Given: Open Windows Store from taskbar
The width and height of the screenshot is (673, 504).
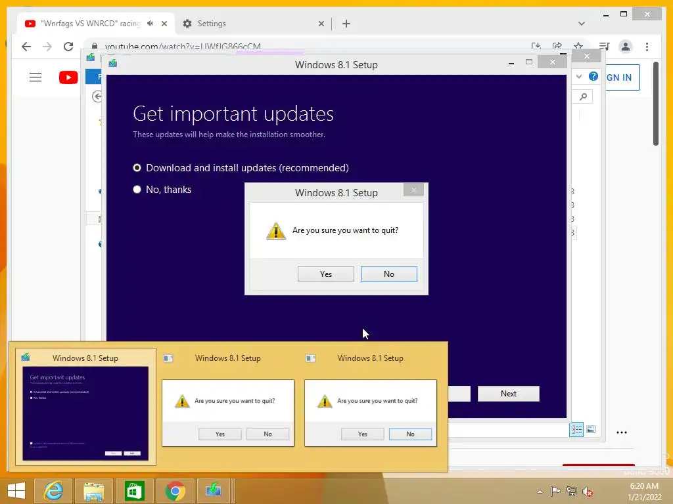Looking at the screenshot, I should coord(134,491).
